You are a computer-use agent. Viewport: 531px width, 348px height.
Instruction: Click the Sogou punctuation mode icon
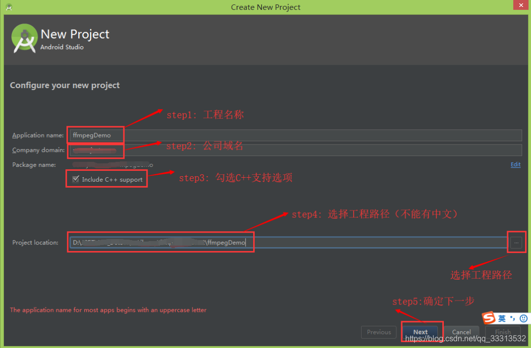(x=512, y=318)
